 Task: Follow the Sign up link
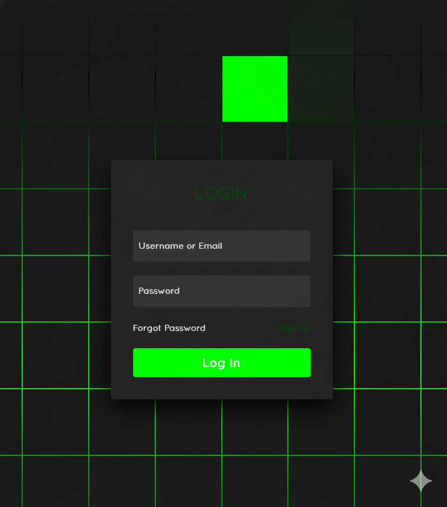click(294, 328)
